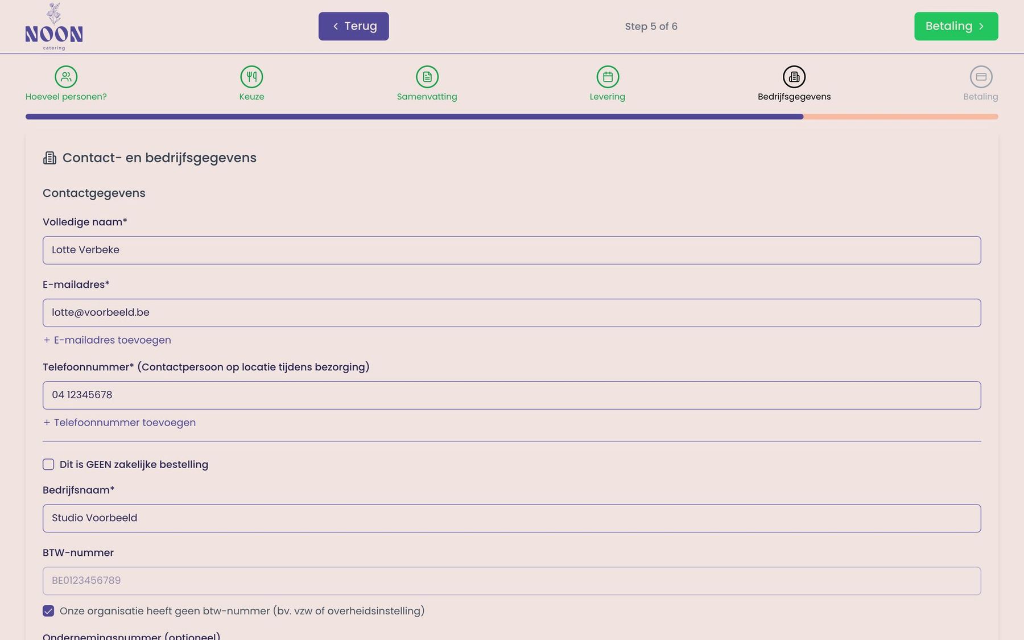Jump to the Betaling card step icon
This screenshot has width=1024, height=640.
pos(981,77)
